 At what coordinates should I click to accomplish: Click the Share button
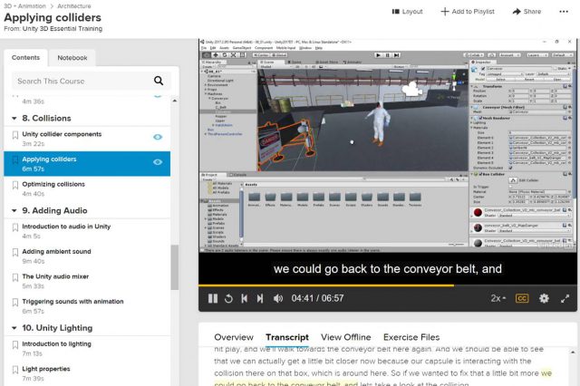[527, 12]
